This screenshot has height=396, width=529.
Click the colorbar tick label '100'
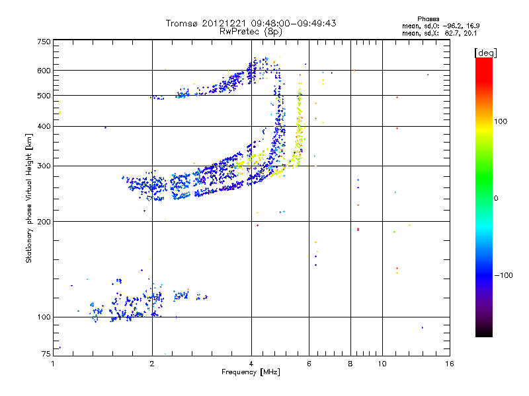(x=501, y=121)
